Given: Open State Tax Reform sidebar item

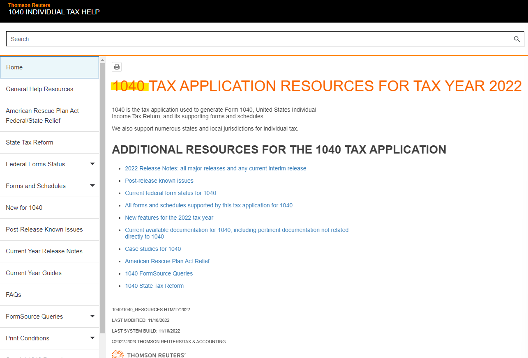Looking at the screenshot, I should (49, 142).
